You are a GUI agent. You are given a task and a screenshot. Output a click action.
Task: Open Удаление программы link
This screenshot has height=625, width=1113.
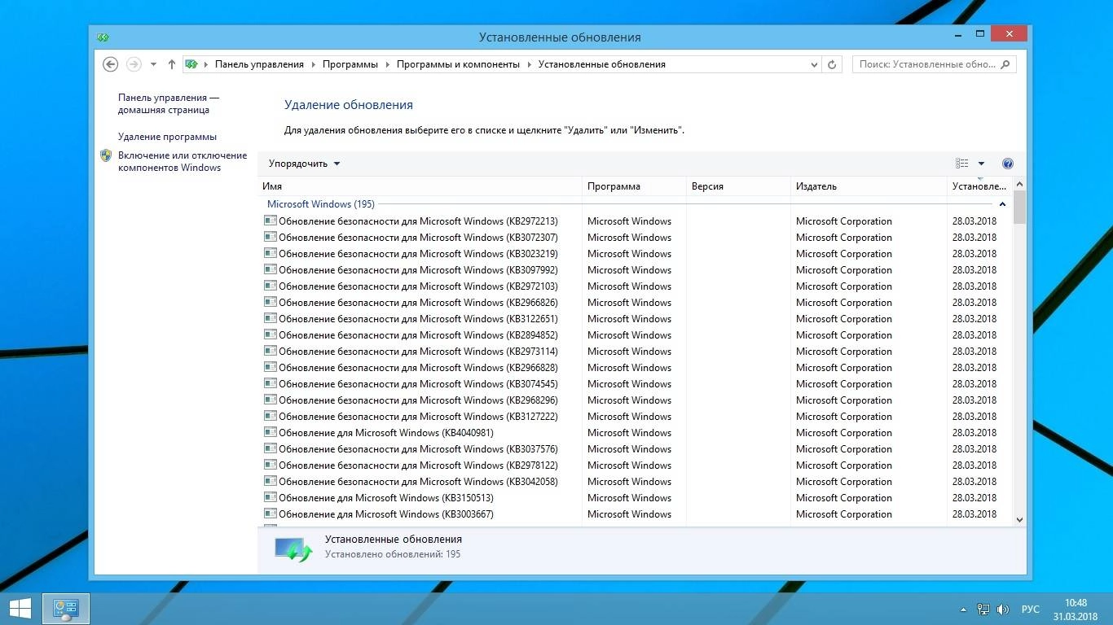[167, 137]
